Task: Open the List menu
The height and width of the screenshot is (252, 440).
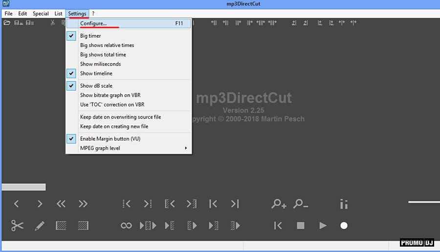Action: pos(58,14)
